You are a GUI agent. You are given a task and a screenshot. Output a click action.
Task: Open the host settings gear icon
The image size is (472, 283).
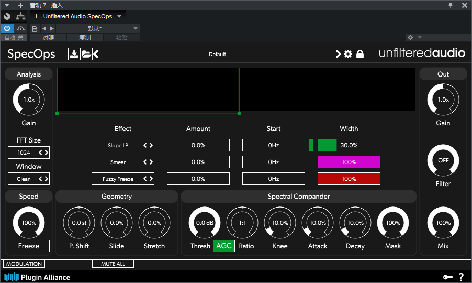[x=410, y=37]
